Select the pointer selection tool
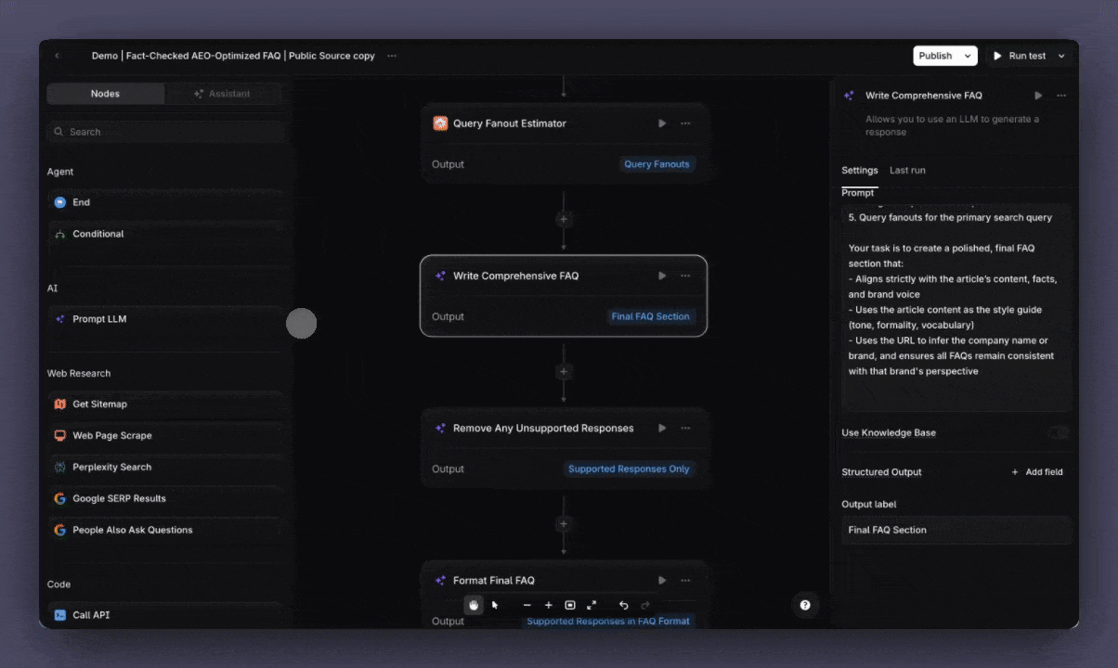 [495, 605]
